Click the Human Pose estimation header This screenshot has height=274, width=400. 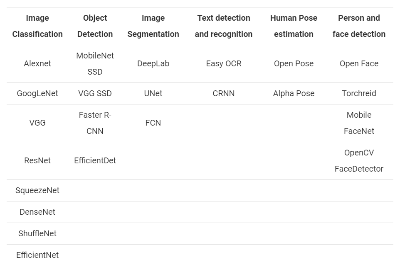(x=294, y=26)
